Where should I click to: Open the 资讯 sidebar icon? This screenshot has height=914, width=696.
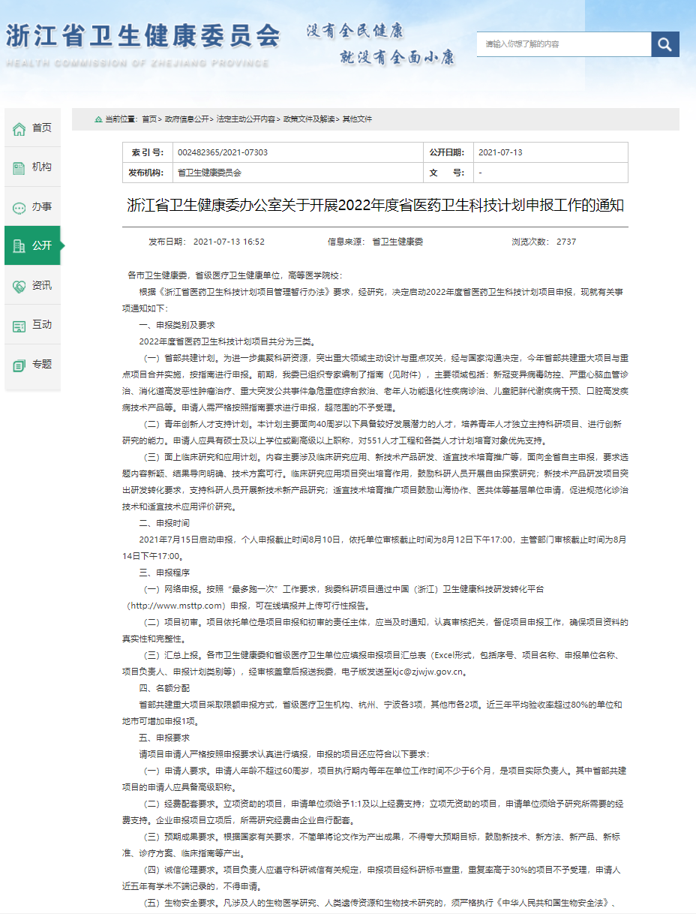(x=19, y=286)
